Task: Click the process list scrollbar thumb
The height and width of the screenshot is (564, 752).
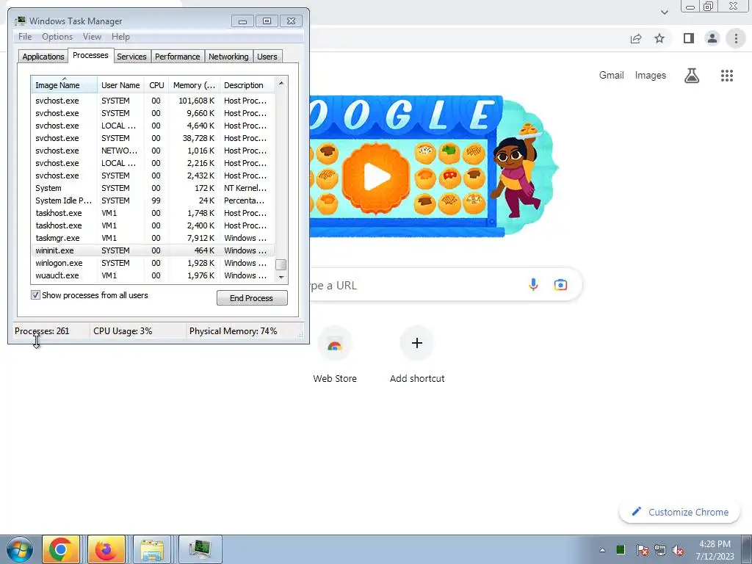Action: (281, 264)
